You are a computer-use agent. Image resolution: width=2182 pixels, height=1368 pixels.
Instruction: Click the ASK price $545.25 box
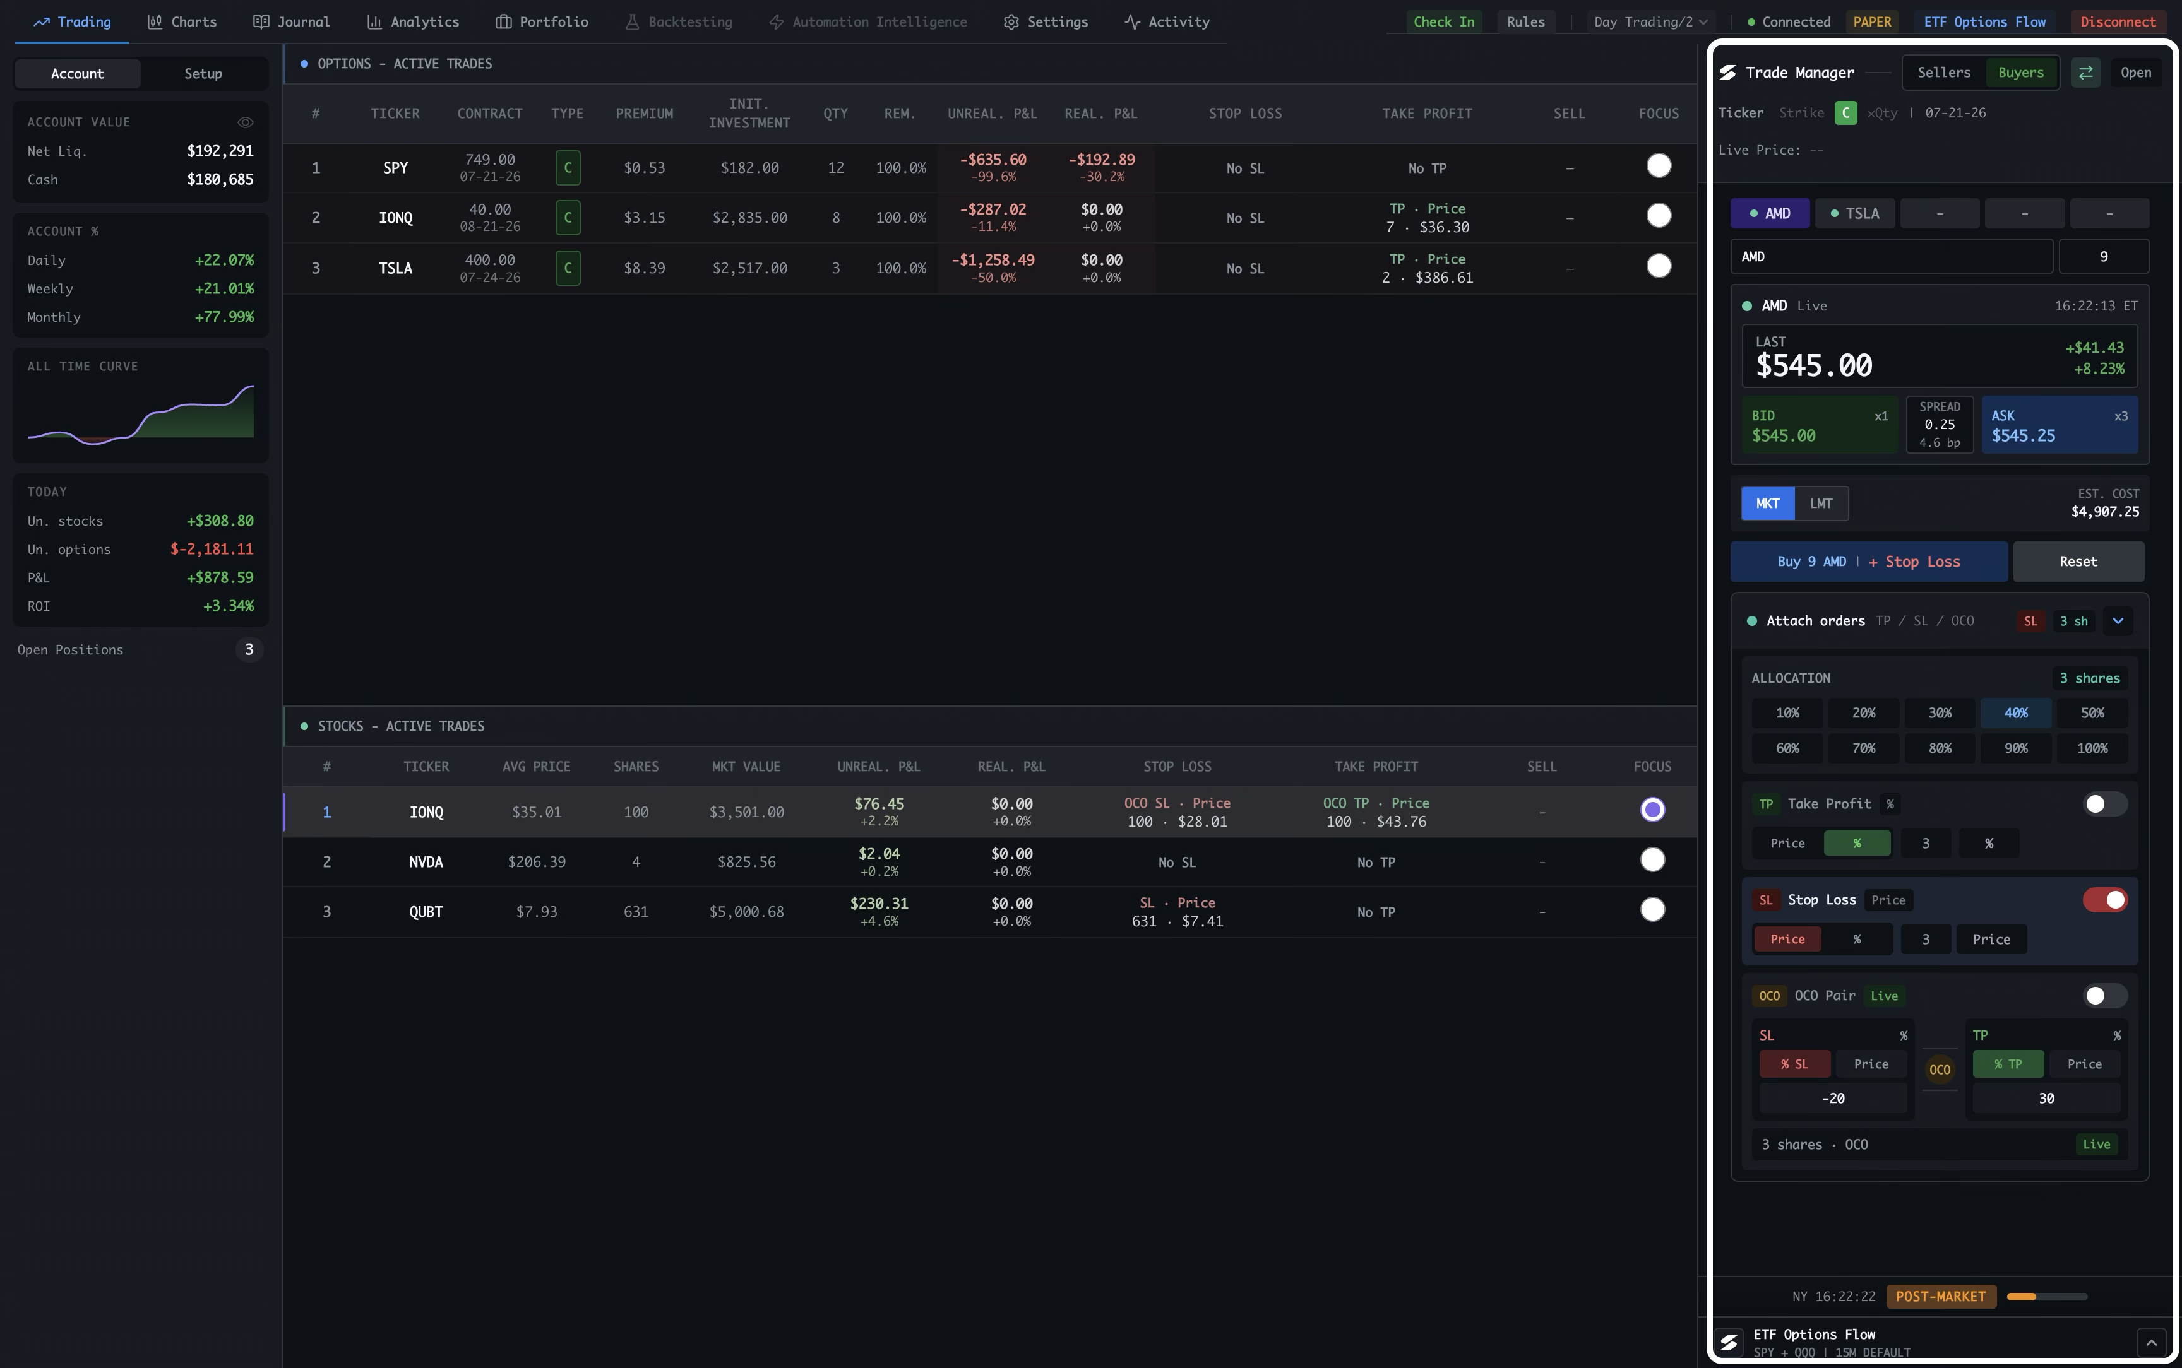click(2059, 425)
